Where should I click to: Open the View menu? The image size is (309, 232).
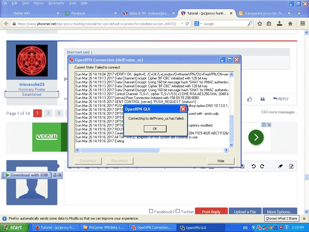tap(25, 3)
